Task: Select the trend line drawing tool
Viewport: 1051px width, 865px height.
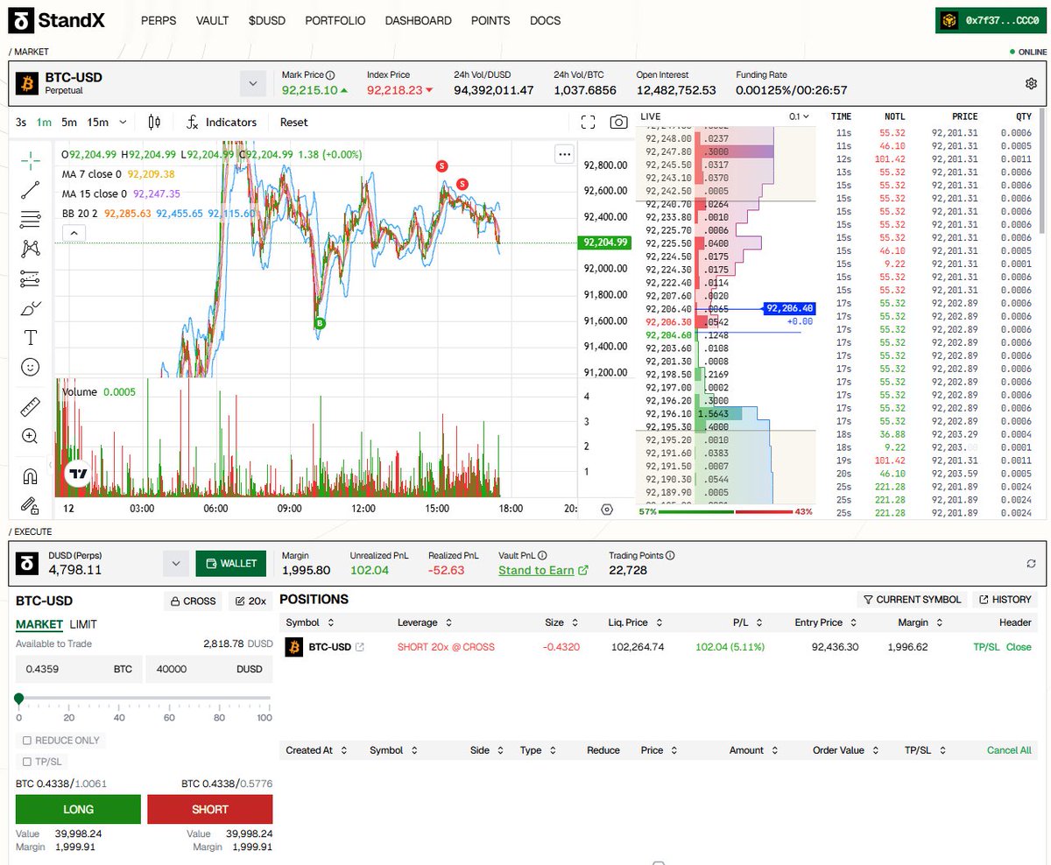Action: pos(30,188)
